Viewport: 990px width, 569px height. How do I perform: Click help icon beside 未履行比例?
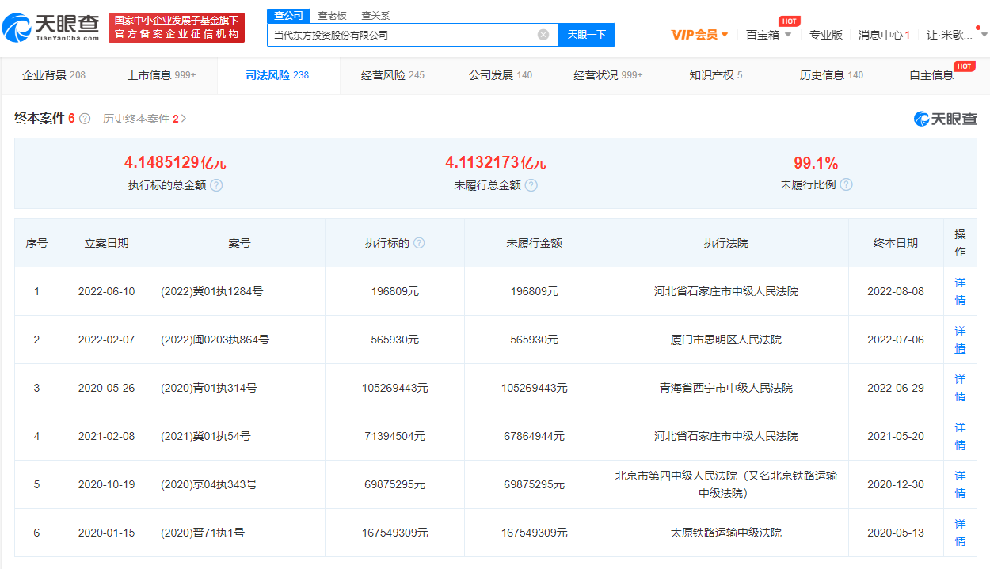pos(847,184)
